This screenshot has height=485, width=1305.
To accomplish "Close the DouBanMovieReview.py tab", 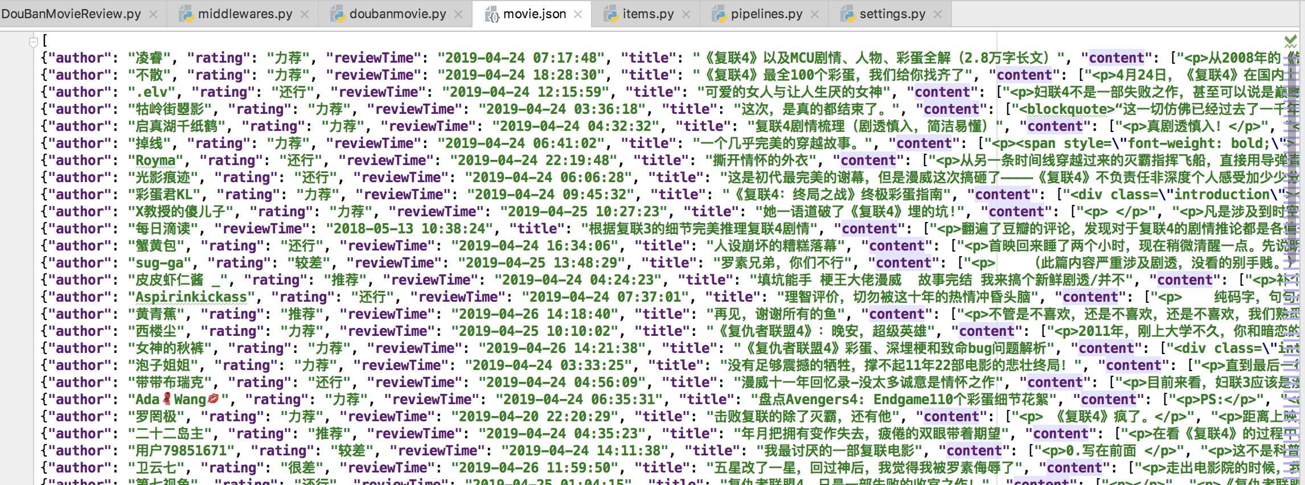I will click(x=153, y=14).
